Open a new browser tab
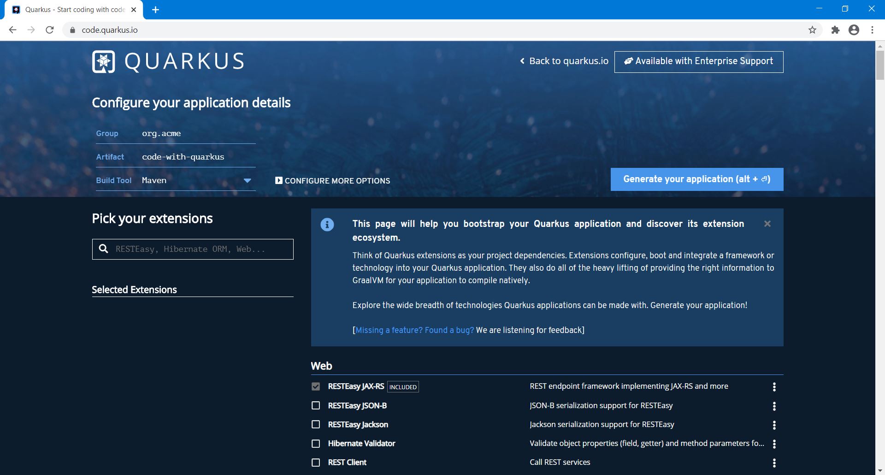The height and width of the screenshot is (475, 885). tap(156, 10)
